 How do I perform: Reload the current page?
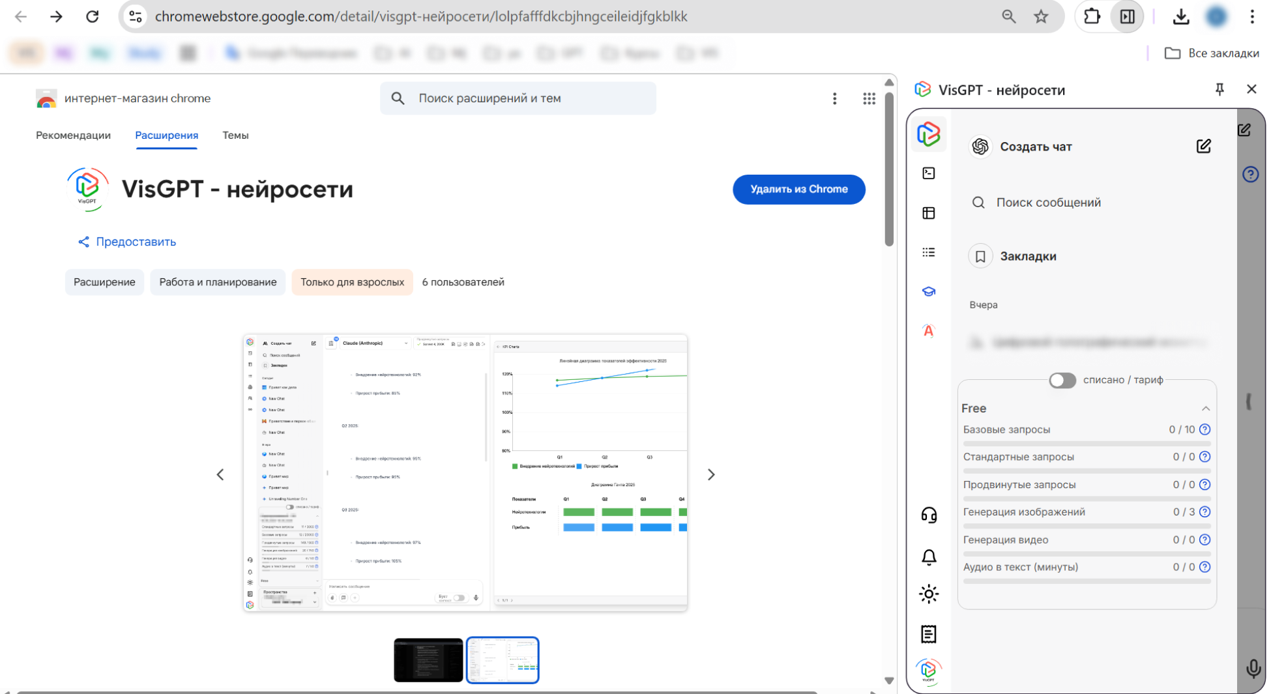[92, 17]
